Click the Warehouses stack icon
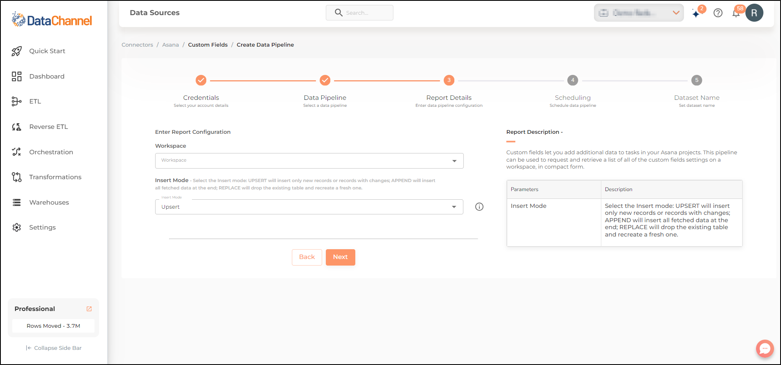The height and width of the screenshot is (365, 781). click(16, 203)
